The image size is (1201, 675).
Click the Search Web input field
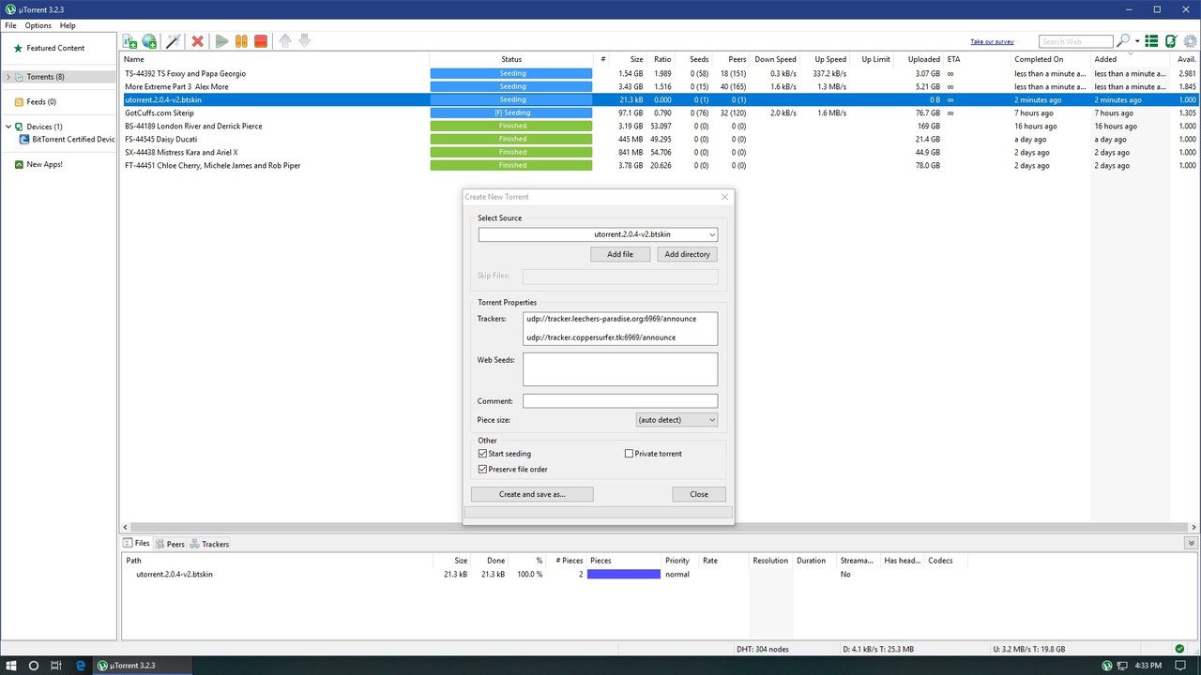click(1076, 41)
